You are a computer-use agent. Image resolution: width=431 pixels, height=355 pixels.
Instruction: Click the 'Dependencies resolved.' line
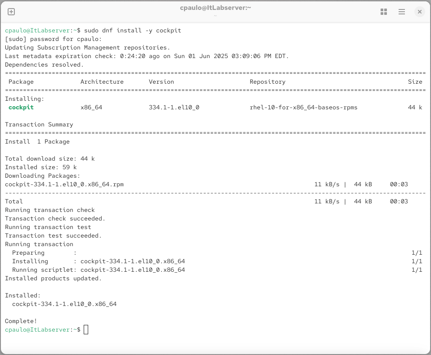(x=44, y=65)
